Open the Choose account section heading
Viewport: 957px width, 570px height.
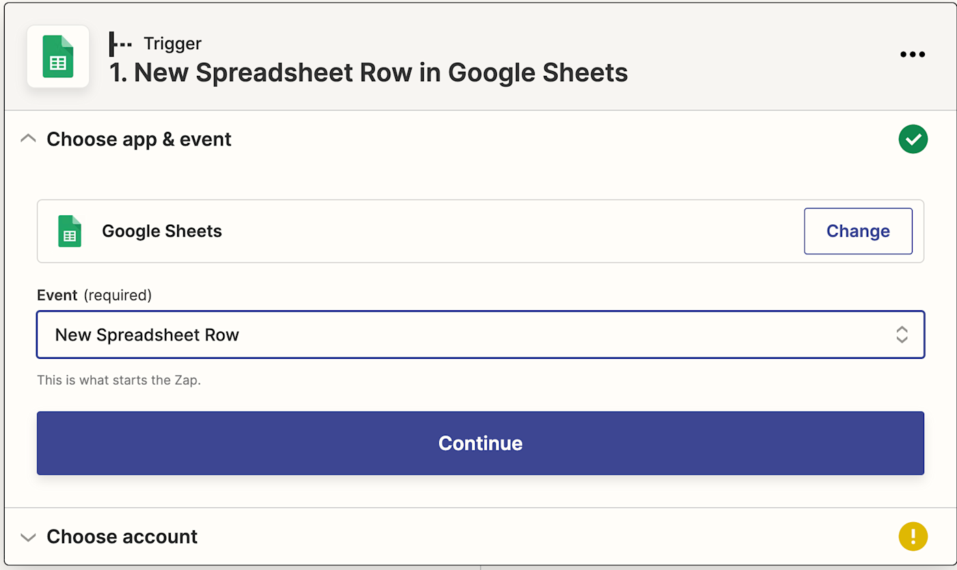point(122,537)
